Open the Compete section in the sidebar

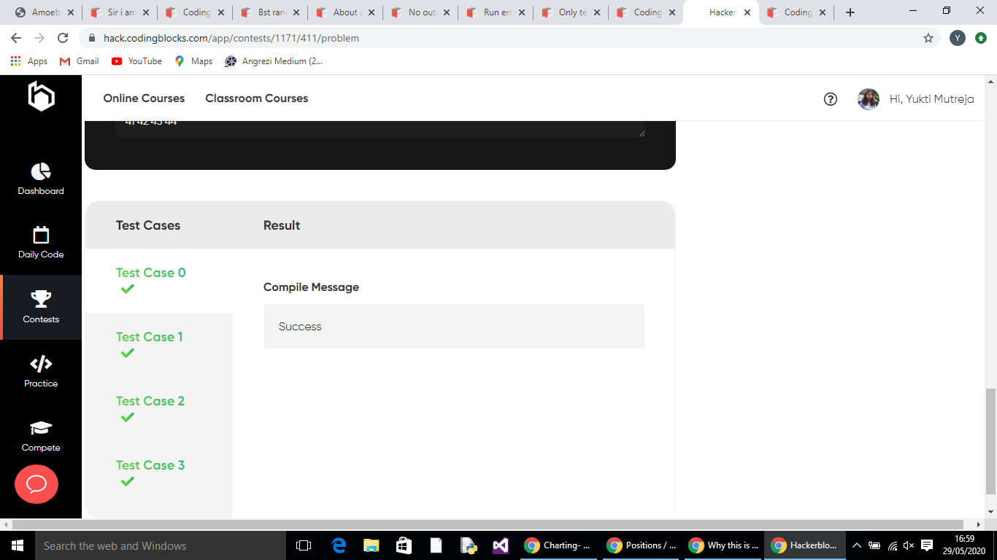(41, 435)
